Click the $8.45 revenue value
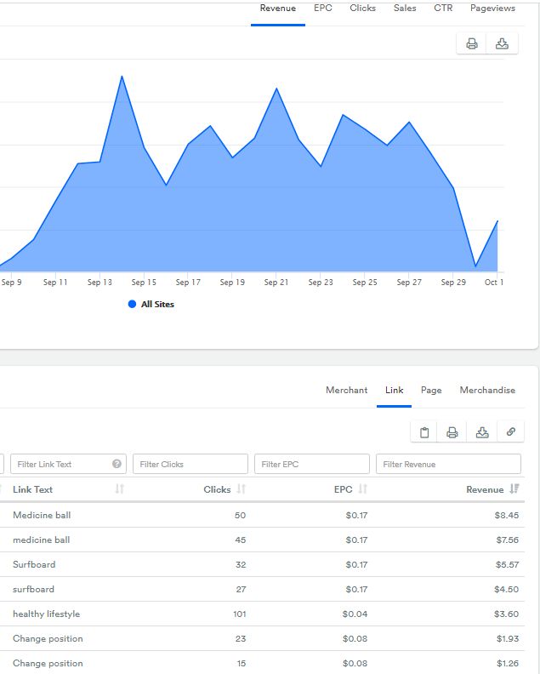Image resolution: width=540 pixels, height=674 pixels. pyautogui.click(x=507, y=515)
